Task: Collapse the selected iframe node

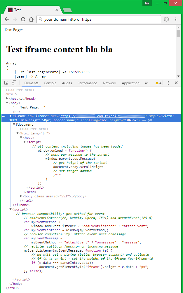Action: tap(11, 116)
